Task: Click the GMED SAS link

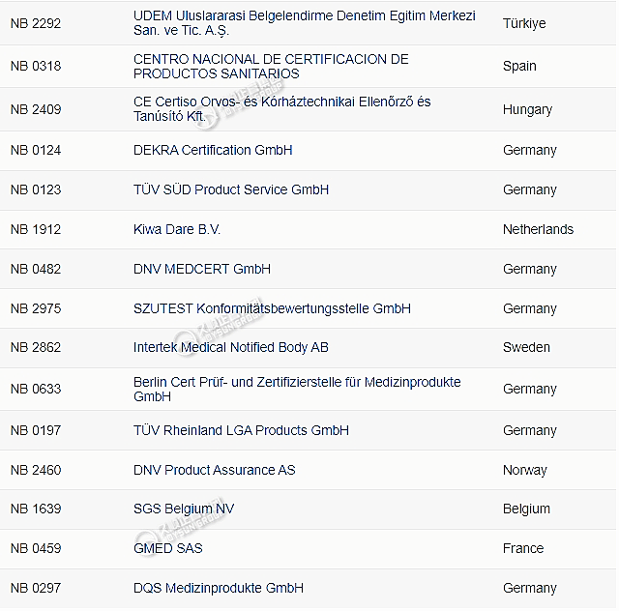Action: pyautogui.click(x=167, y=548)
